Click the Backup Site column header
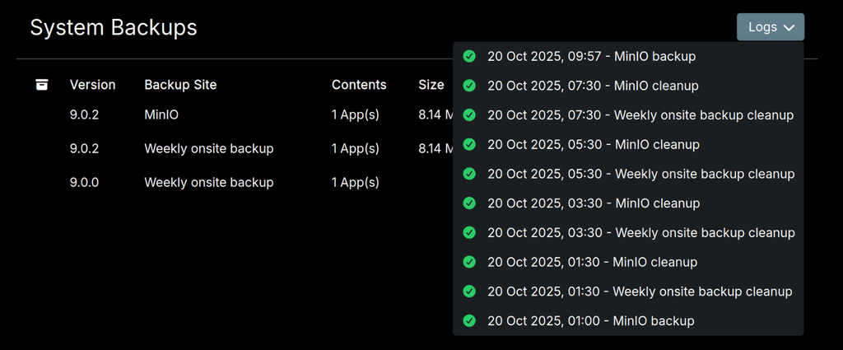 (180, 85)
